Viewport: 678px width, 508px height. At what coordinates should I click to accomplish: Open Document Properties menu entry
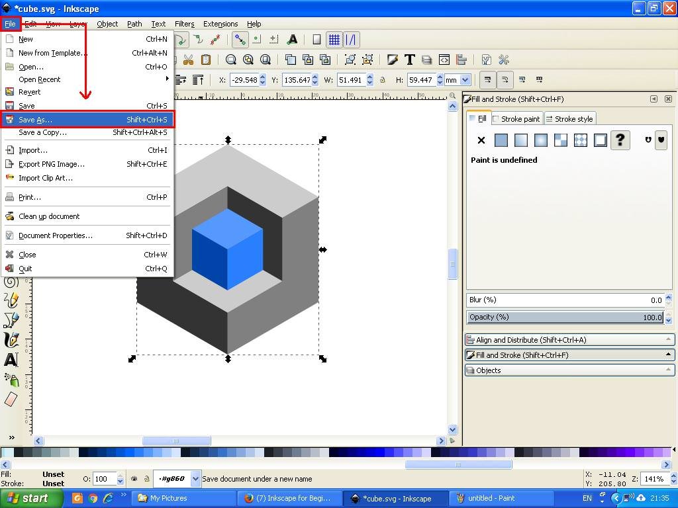(87, 235)
